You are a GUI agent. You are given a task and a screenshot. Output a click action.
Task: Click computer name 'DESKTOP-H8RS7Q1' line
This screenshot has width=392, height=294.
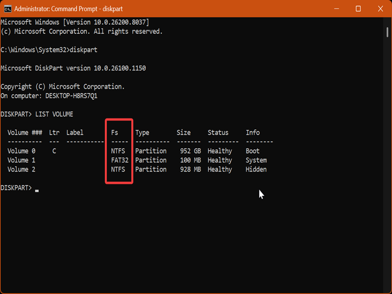pos(49,96)
